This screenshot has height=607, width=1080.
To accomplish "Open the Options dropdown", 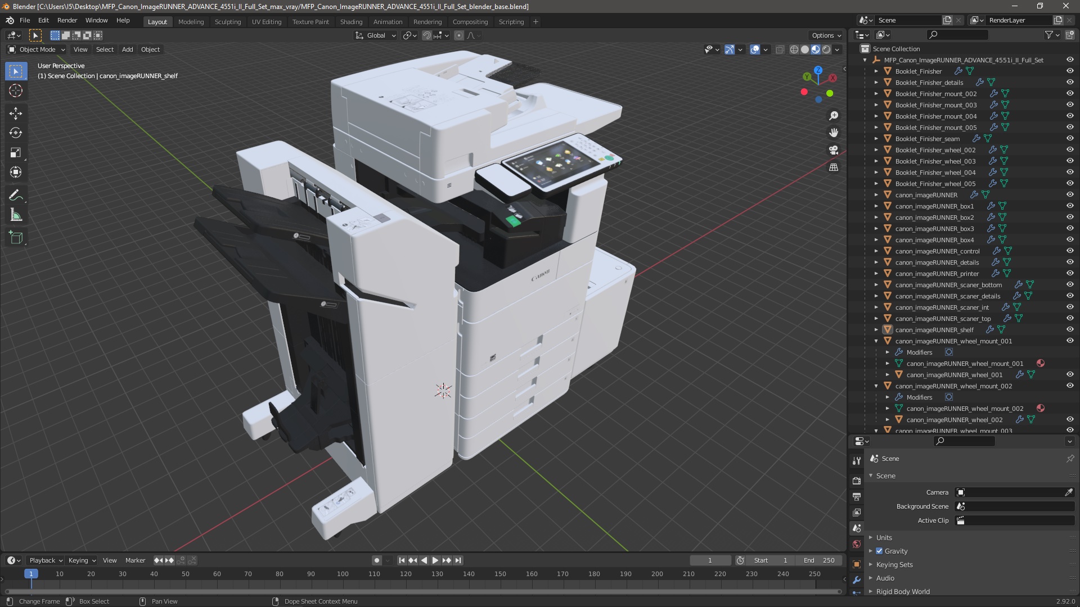I will 826,35.
